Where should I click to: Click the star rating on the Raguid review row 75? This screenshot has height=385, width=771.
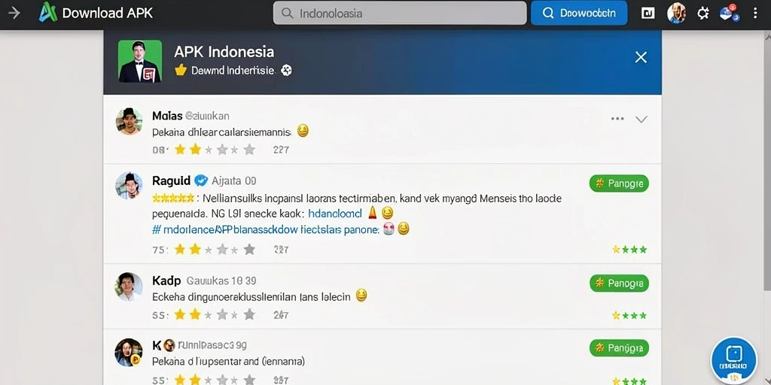[215, 250]
